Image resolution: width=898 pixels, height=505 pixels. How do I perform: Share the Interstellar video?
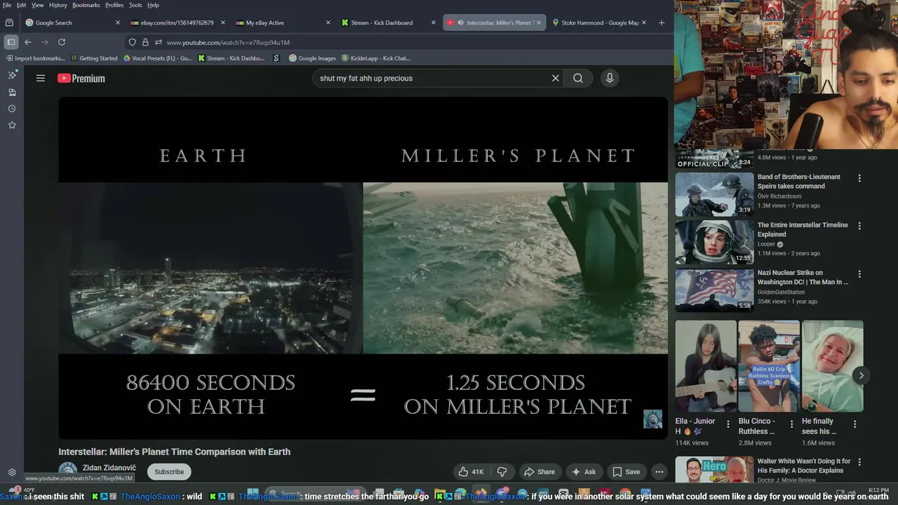(540, 472)
